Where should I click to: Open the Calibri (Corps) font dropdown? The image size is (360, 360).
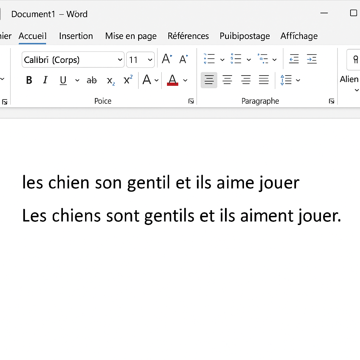[120, 60]
